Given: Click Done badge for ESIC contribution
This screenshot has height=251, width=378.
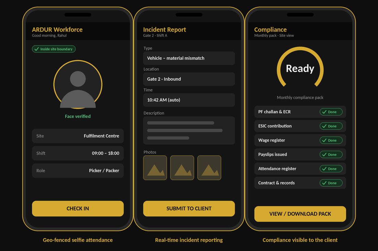Looking at the screenshot, I should 331,126.
